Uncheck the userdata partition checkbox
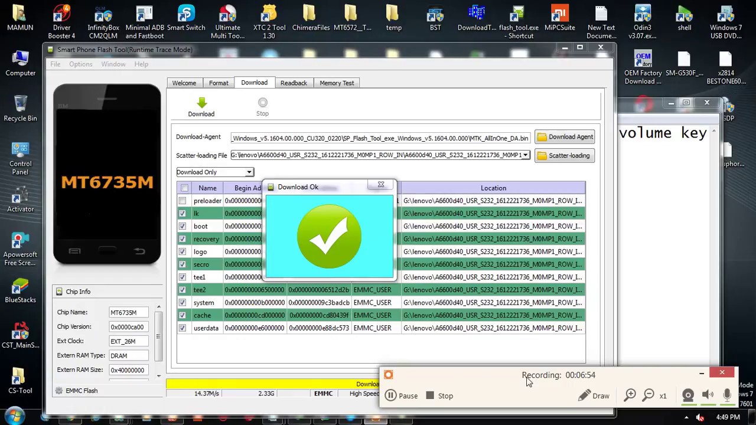The height and width of the screenshot is (425, 756). 183,328
